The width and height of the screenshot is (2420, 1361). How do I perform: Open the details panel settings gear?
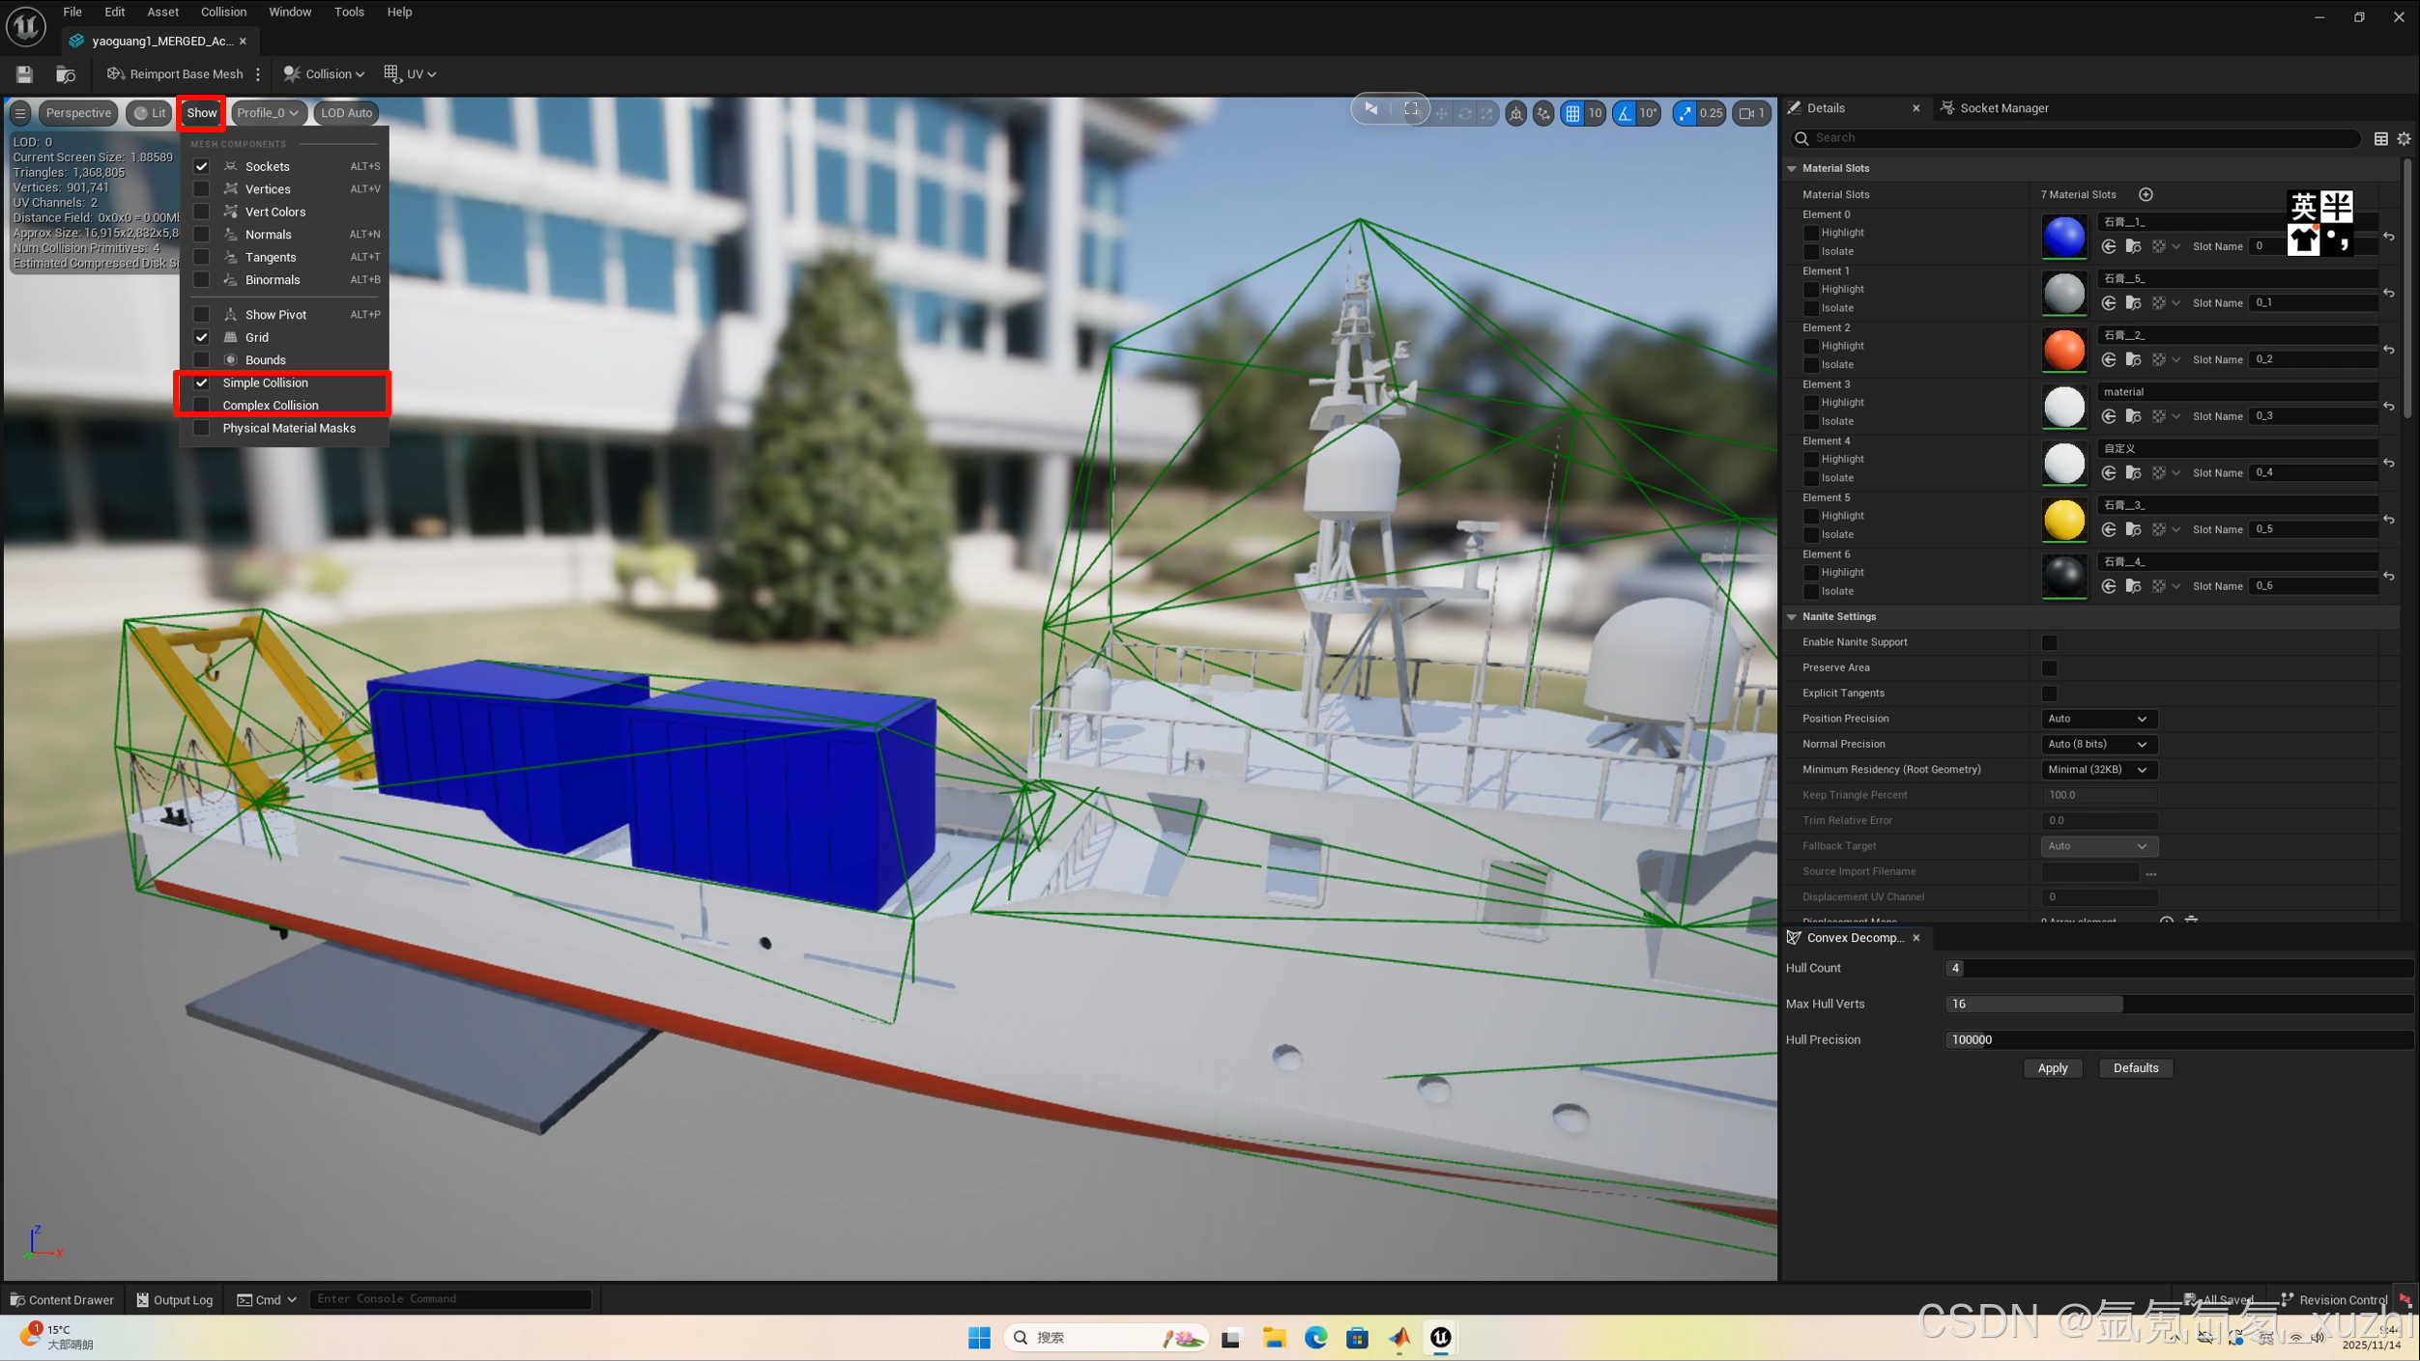point(2404,138)
